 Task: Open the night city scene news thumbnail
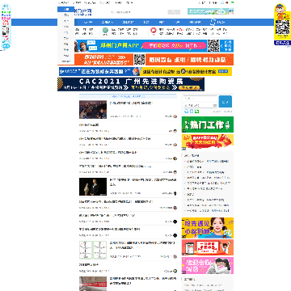pos(93,109)
